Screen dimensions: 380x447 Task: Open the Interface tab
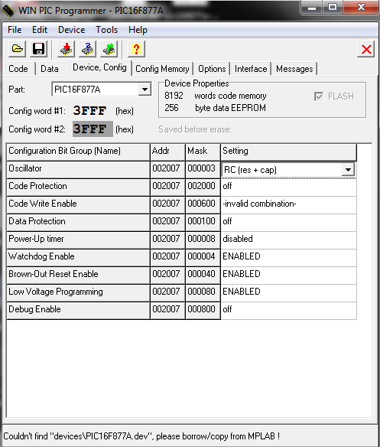(251, 69)
